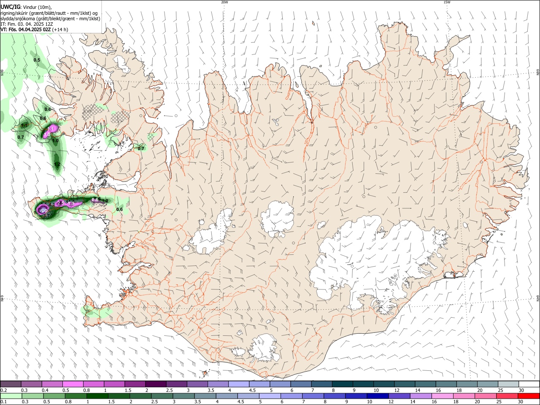
Task: Click the darkest purple 2–2.5 snow legend swatch
Action: (156, 384)
